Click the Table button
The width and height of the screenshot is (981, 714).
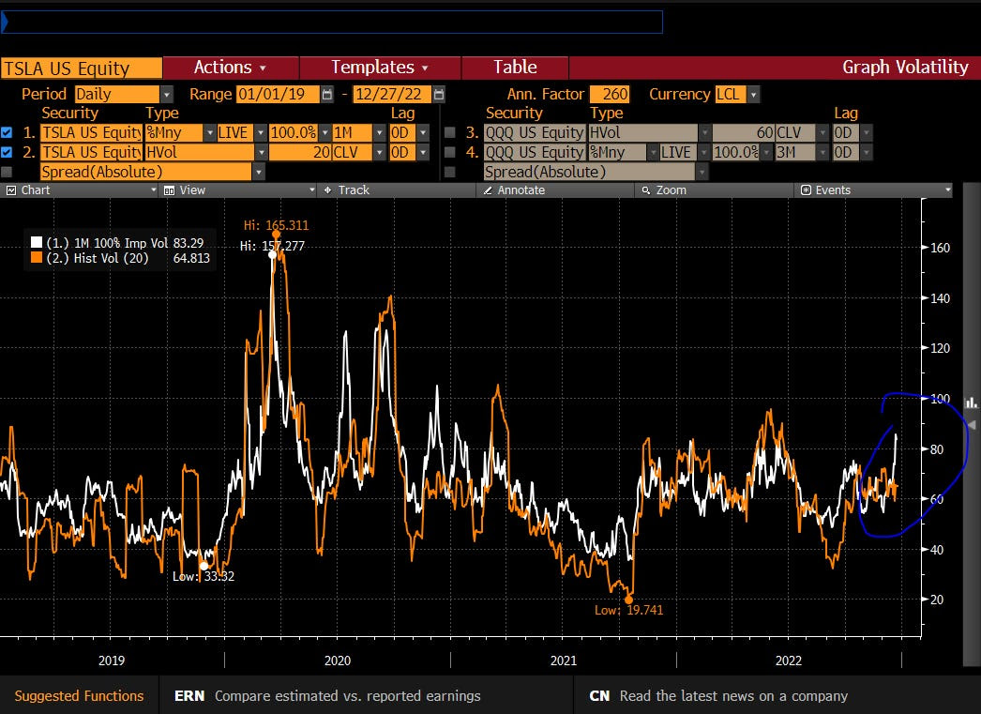pos(515,68)
